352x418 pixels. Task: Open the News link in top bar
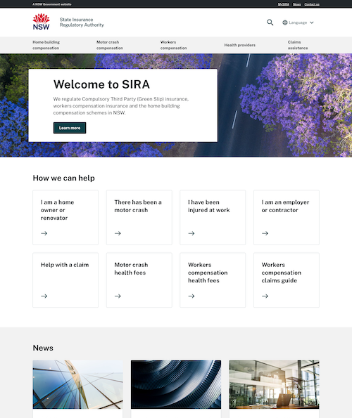point(296,4)
